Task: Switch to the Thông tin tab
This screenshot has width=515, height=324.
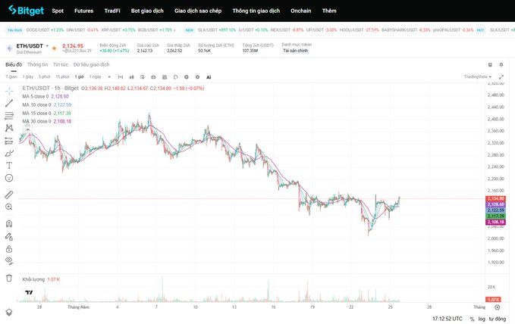Action: [37, 64]
